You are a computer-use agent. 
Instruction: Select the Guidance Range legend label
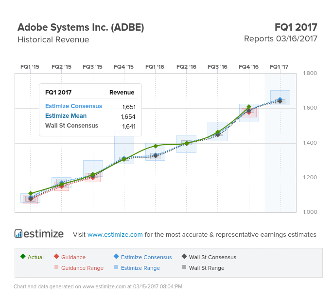click(83, 268)
